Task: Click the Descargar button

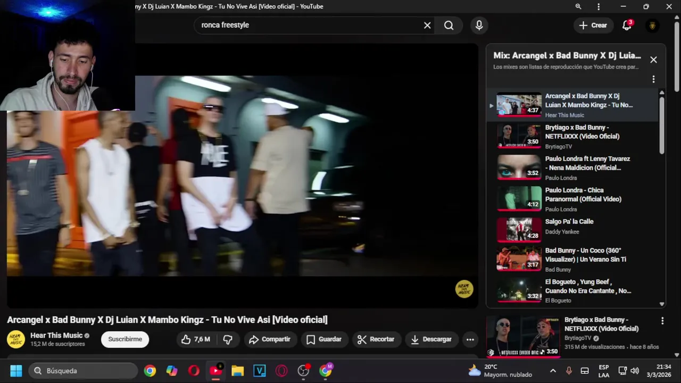Action: click(x=431, y=339)
